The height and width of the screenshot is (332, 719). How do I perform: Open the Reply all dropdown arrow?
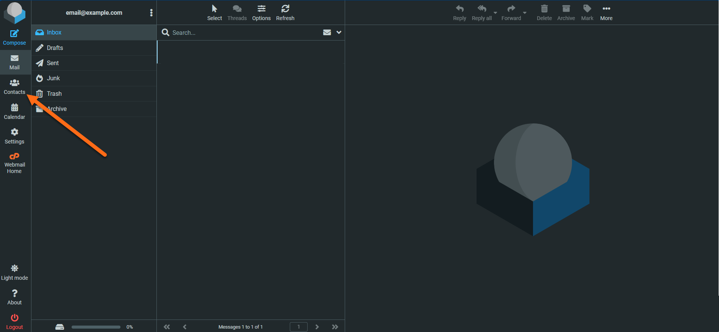click(495, 13)
